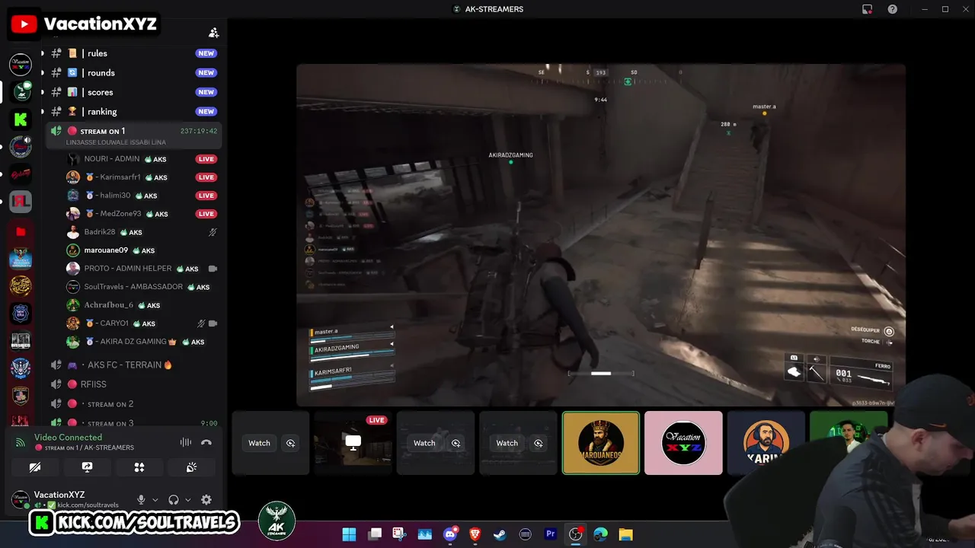Click the main game stream video
The image size is (975, 548).
click(x=601, y=235)
